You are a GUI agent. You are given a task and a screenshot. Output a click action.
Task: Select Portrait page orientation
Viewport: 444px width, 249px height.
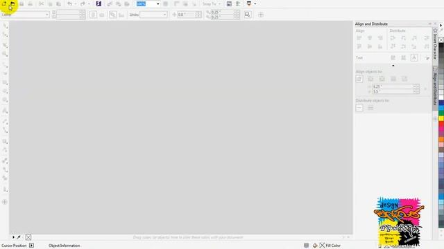click(x=93, y=15)
